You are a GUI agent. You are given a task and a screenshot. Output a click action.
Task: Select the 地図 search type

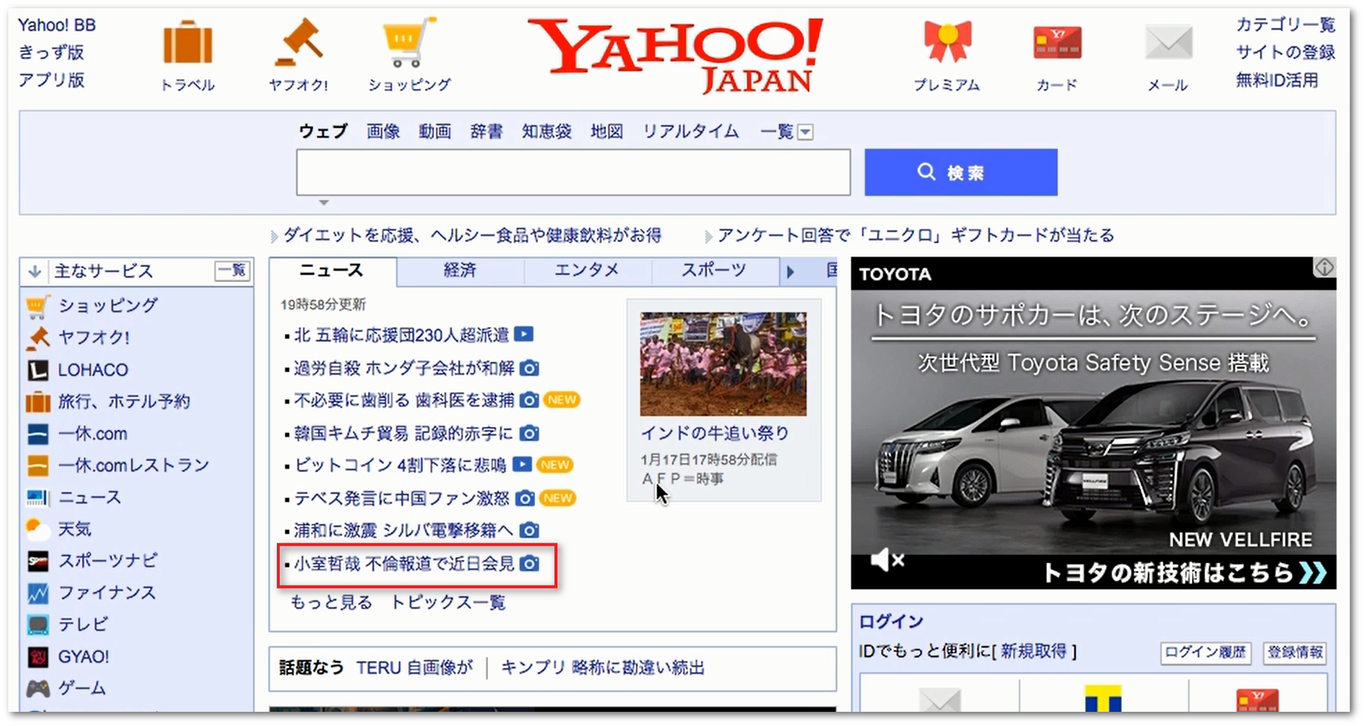tap(607, 132)
